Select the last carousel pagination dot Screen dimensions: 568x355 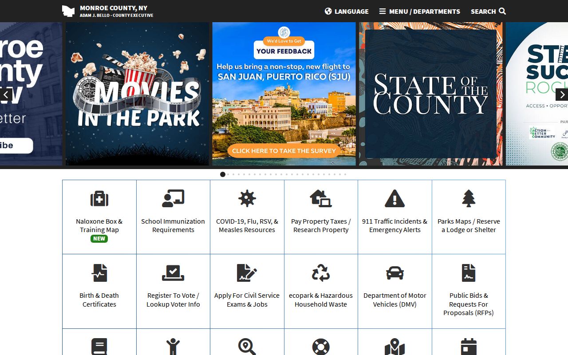(x=345, y=174)
